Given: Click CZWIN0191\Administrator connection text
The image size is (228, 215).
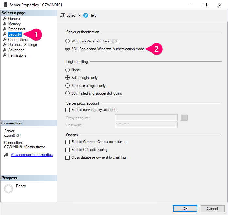Looking at the screenshot, I should tap(24, 147).
